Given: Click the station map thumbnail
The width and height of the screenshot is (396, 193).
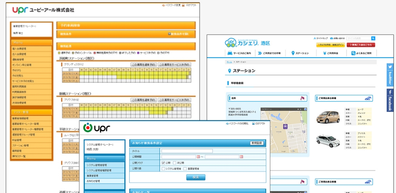Looking at the screenshot, I should (x=284, y=130).
